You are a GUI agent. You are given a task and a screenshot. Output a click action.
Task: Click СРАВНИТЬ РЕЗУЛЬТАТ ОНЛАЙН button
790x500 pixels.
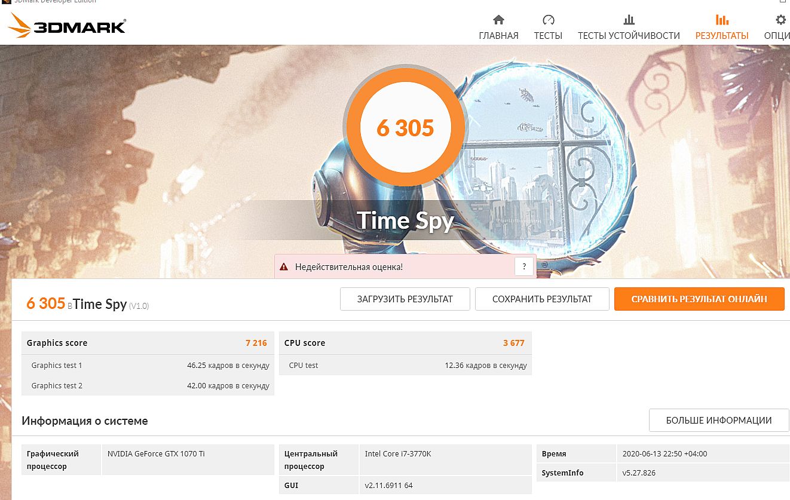click(699, 299)
